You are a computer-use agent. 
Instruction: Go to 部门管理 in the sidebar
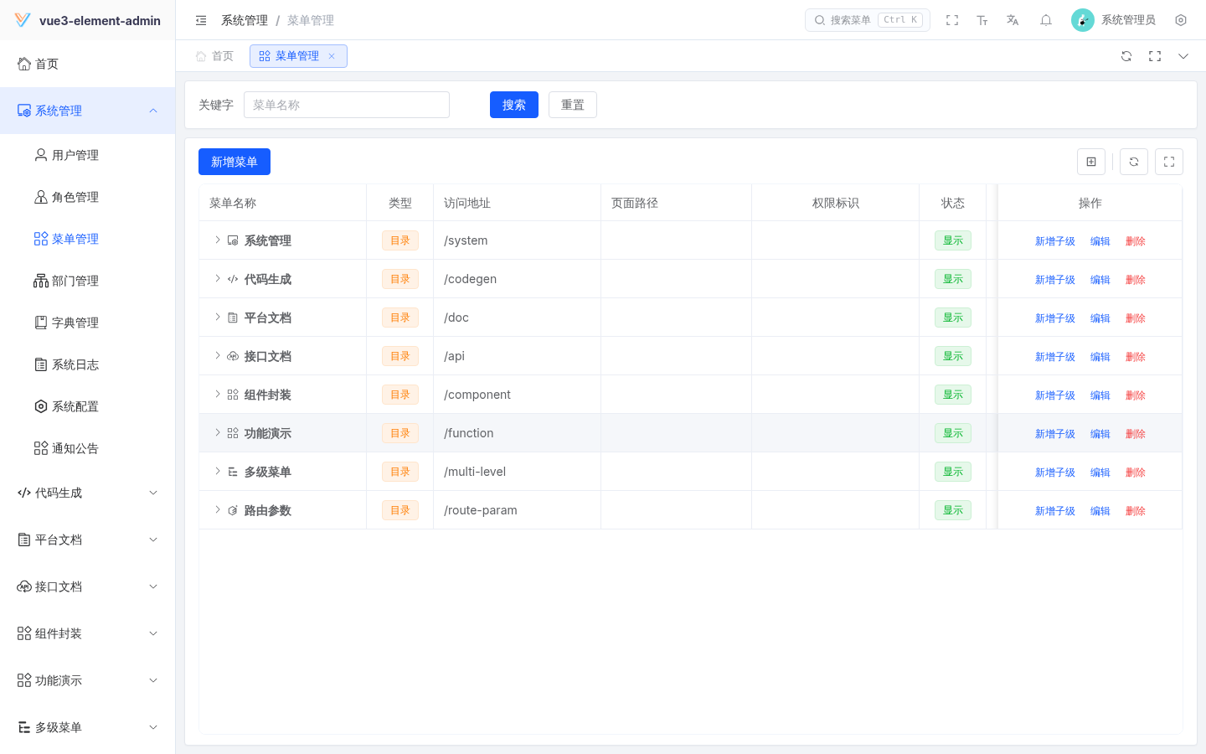[88, 281]
